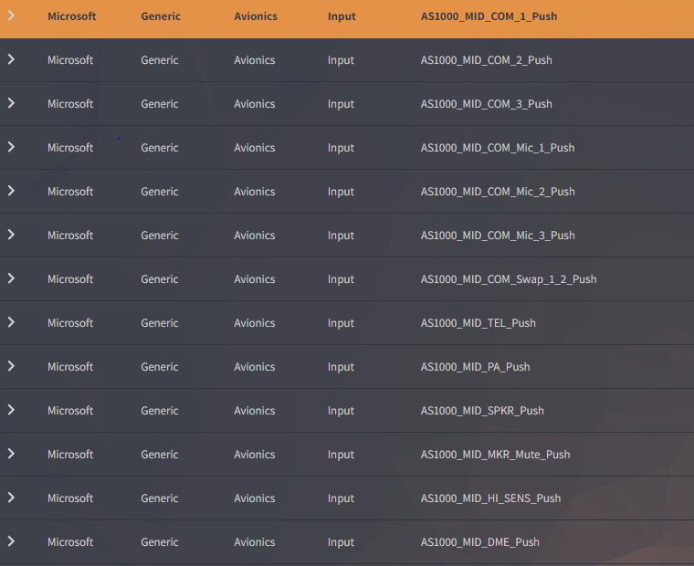Select the AS1000_MID_COM_Mic_3_Push preset name
Image resolution: width=694 pixels, height=566 pixels.
(x=498, y=236)
